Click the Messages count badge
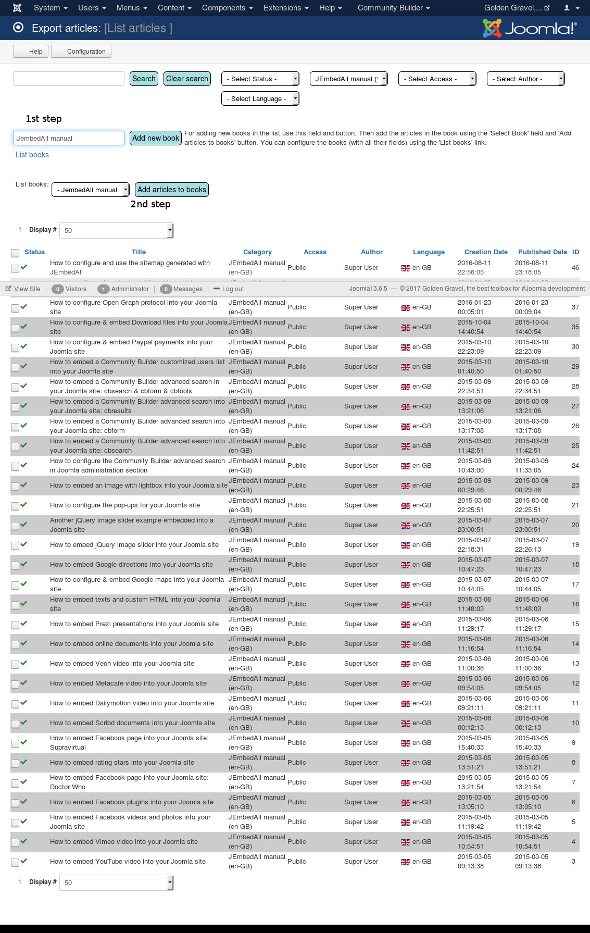590x933 pixels. [x=166, y=289]
